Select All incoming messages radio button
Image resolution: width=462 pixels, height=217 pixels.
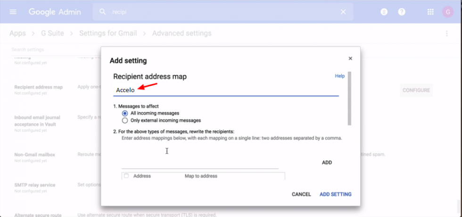pos(125,113)
